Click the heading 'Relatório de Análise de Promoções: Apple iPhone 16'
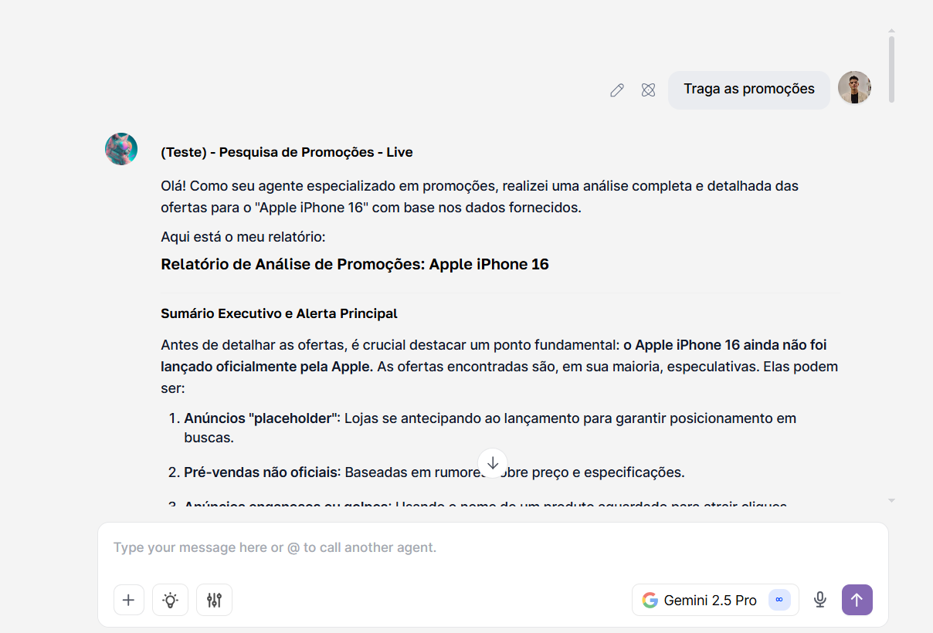 [x=355, y=264]
